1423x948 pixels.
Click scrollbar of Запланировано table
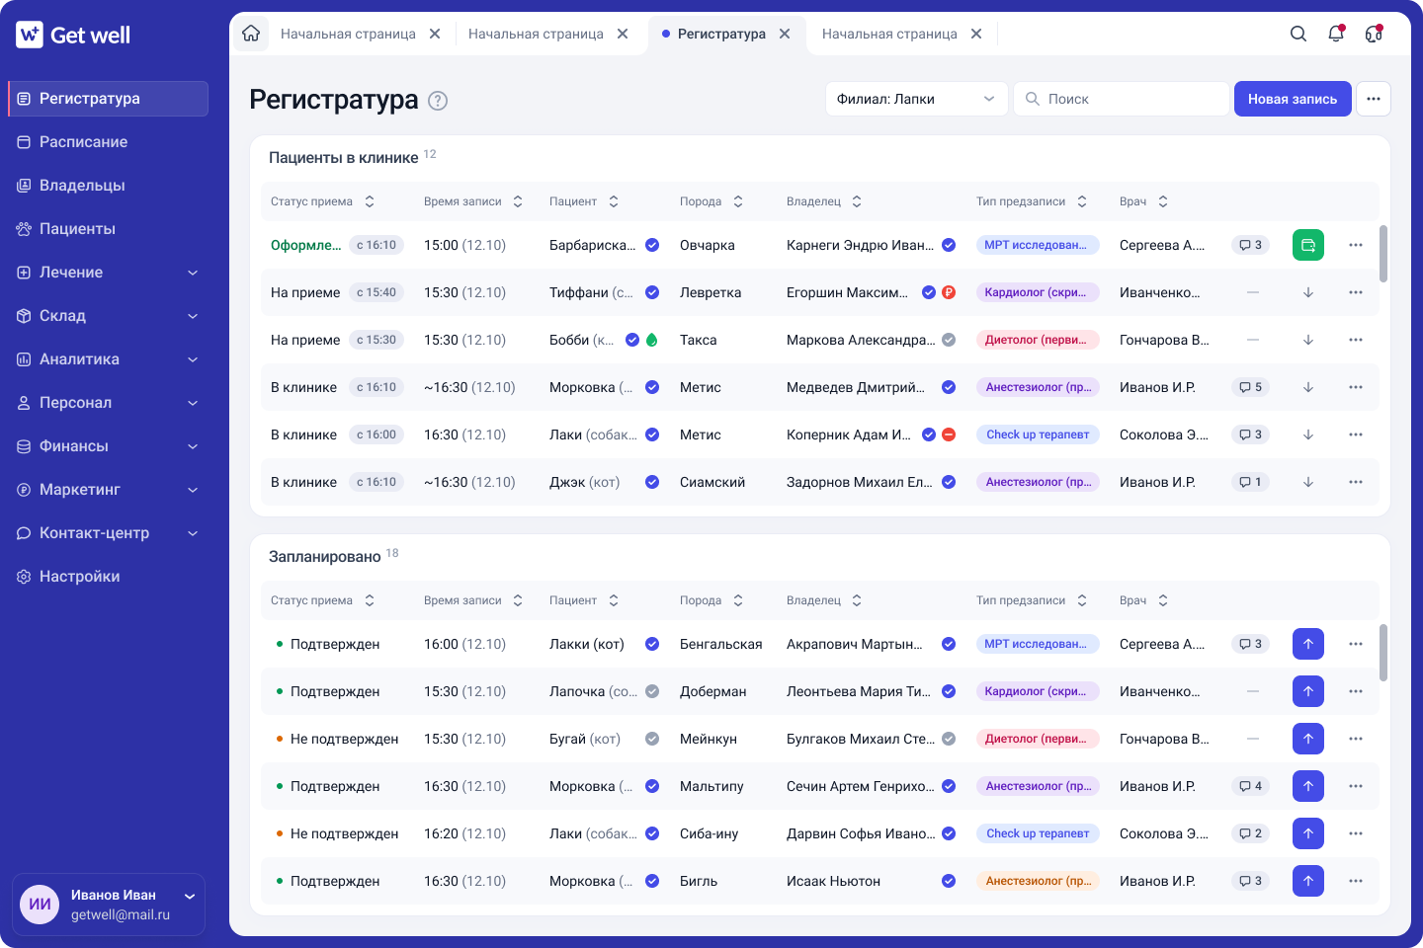click(x=1383, y=653)
